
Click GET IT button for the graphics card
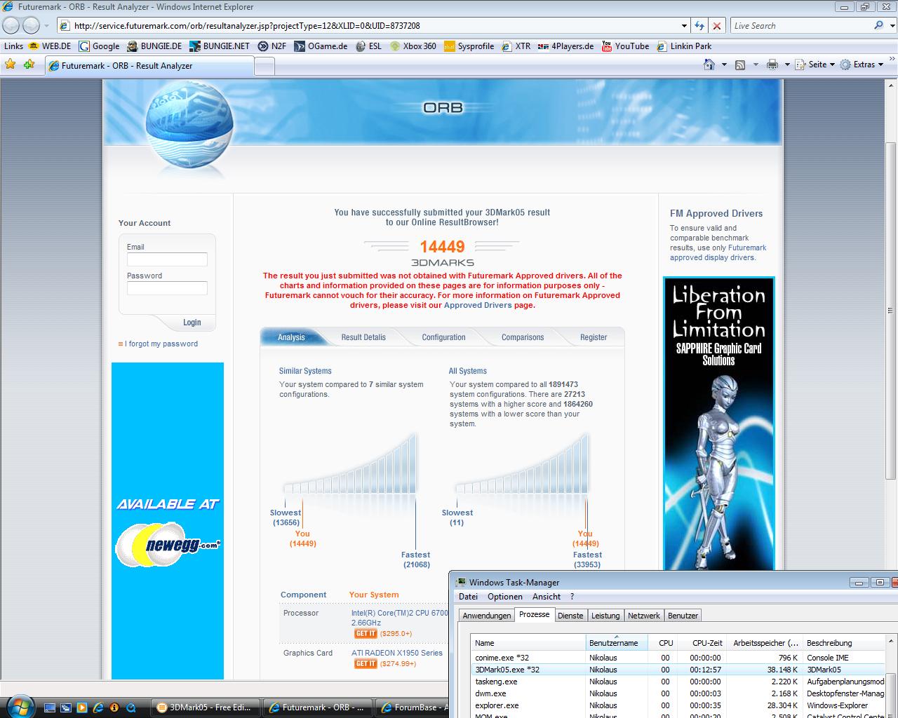coord(366,663)
